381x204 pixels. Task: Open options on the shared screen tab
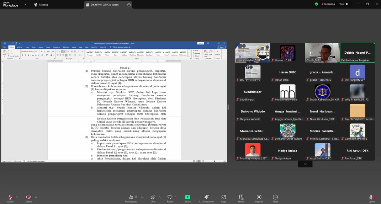click(x=129, y=5)
